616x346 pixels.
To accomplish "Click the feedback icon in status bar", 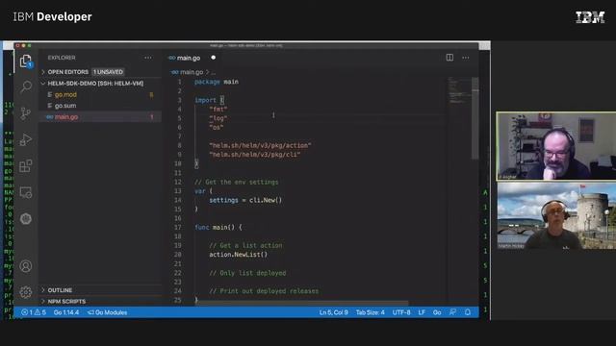I will point(452,312).
